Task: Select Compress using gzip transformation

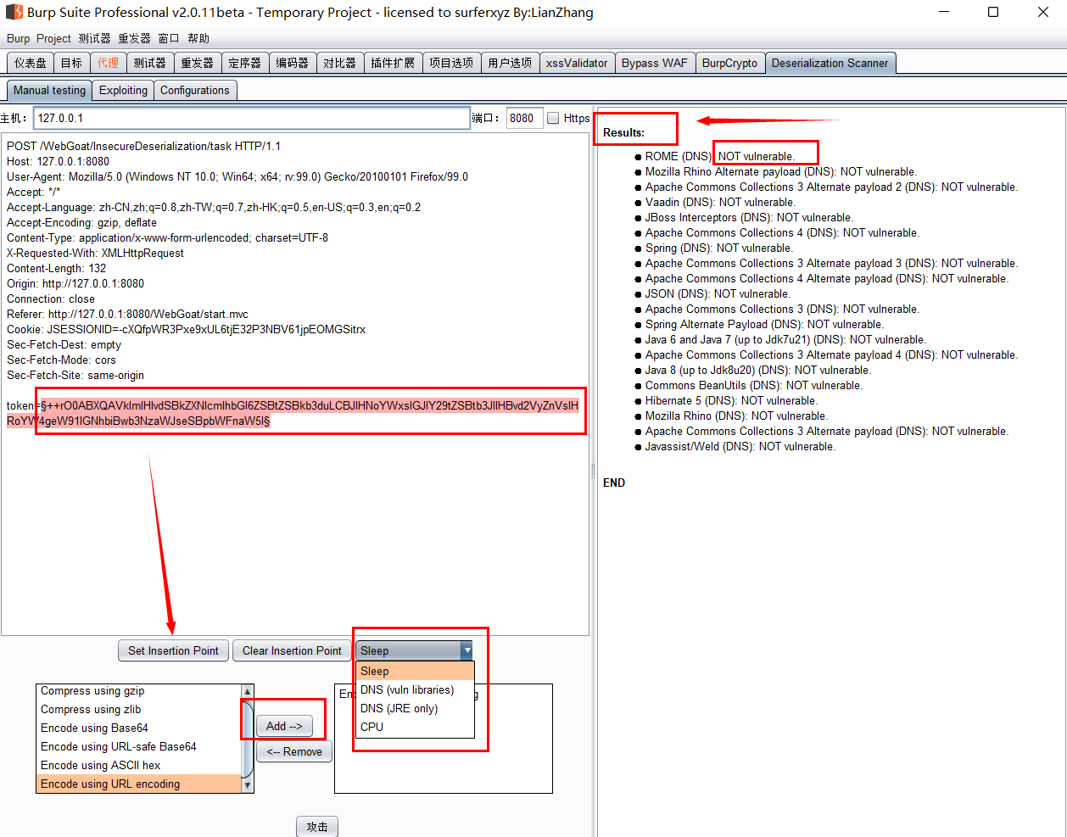Action: click(139, 690)
